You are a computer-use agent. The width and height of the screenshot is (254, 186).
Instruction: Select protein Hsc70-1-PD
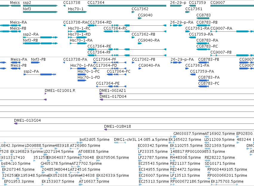pos(89,77)
